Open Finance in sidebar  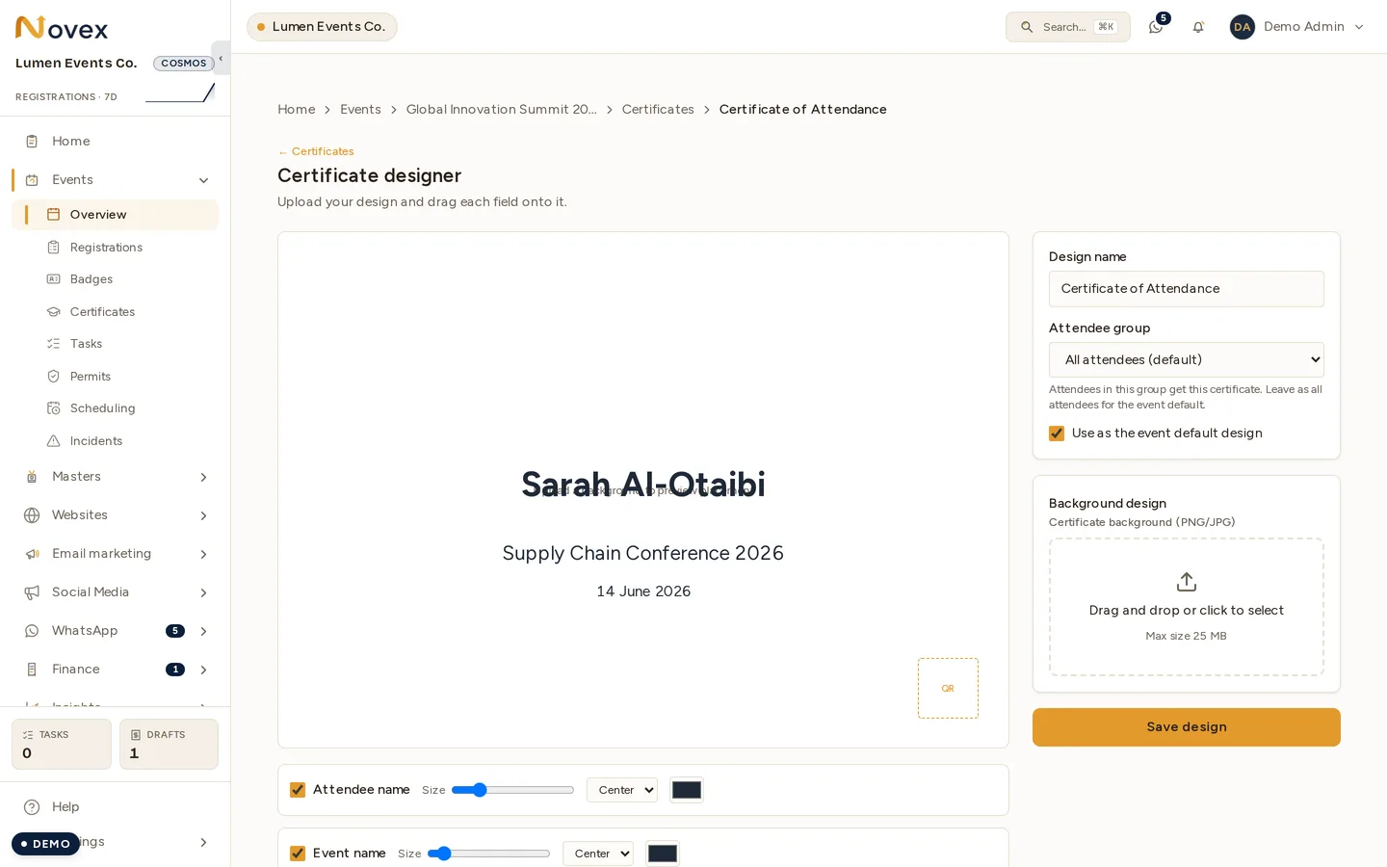[116, 670]
